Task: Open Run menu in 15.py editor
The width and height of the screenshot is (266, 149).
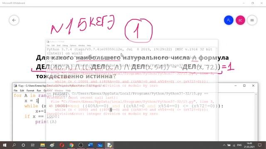Action: (39, 91)
